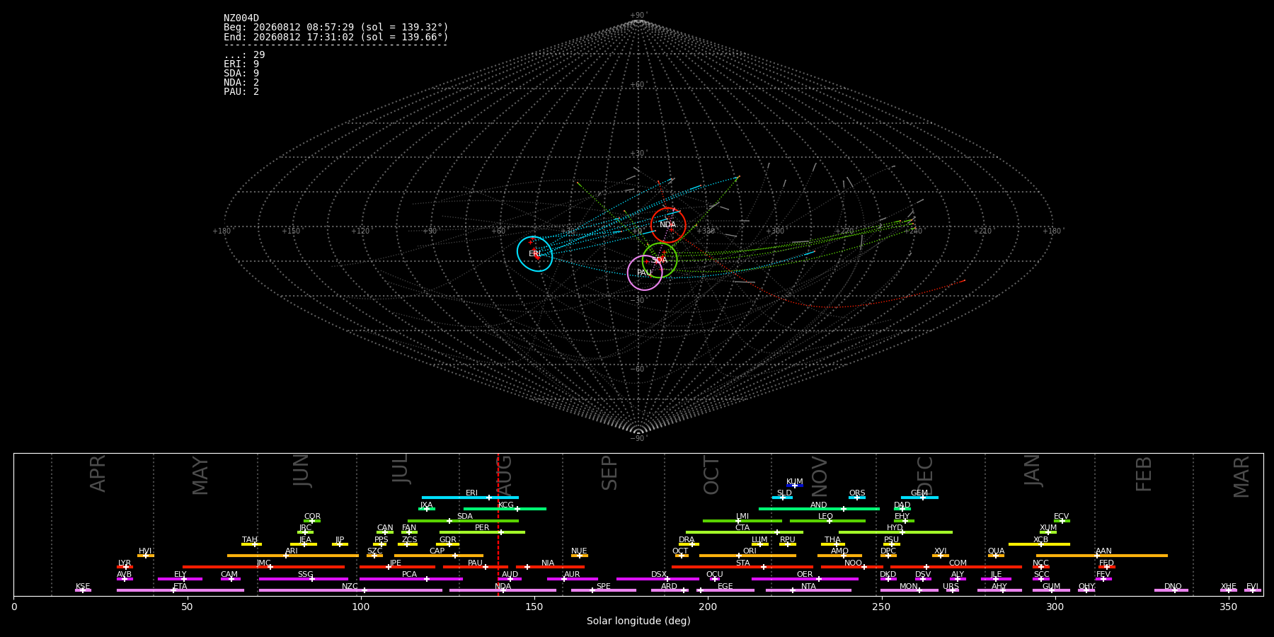Click the 'Solar longitude (deg)' axis label
1274x637 pixels.
pyautogui.click(x=638, y=621)
